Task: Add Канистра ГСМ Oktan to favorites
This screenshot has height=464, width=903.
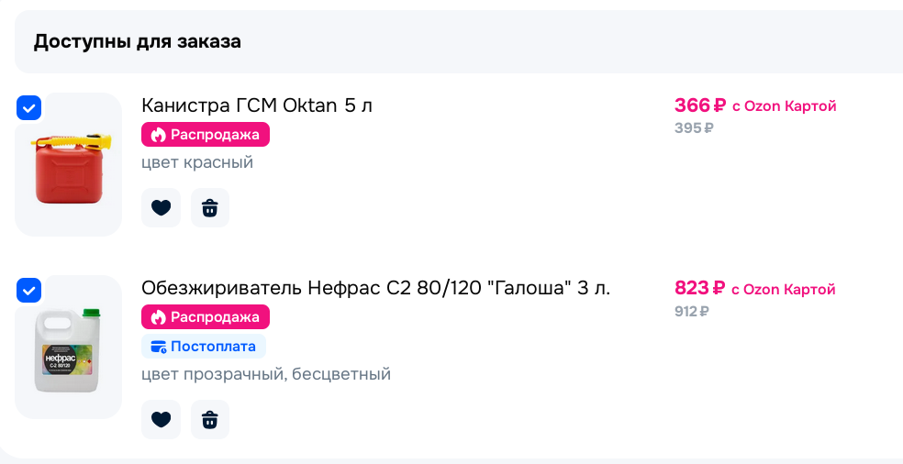Action: coord(161,208)
